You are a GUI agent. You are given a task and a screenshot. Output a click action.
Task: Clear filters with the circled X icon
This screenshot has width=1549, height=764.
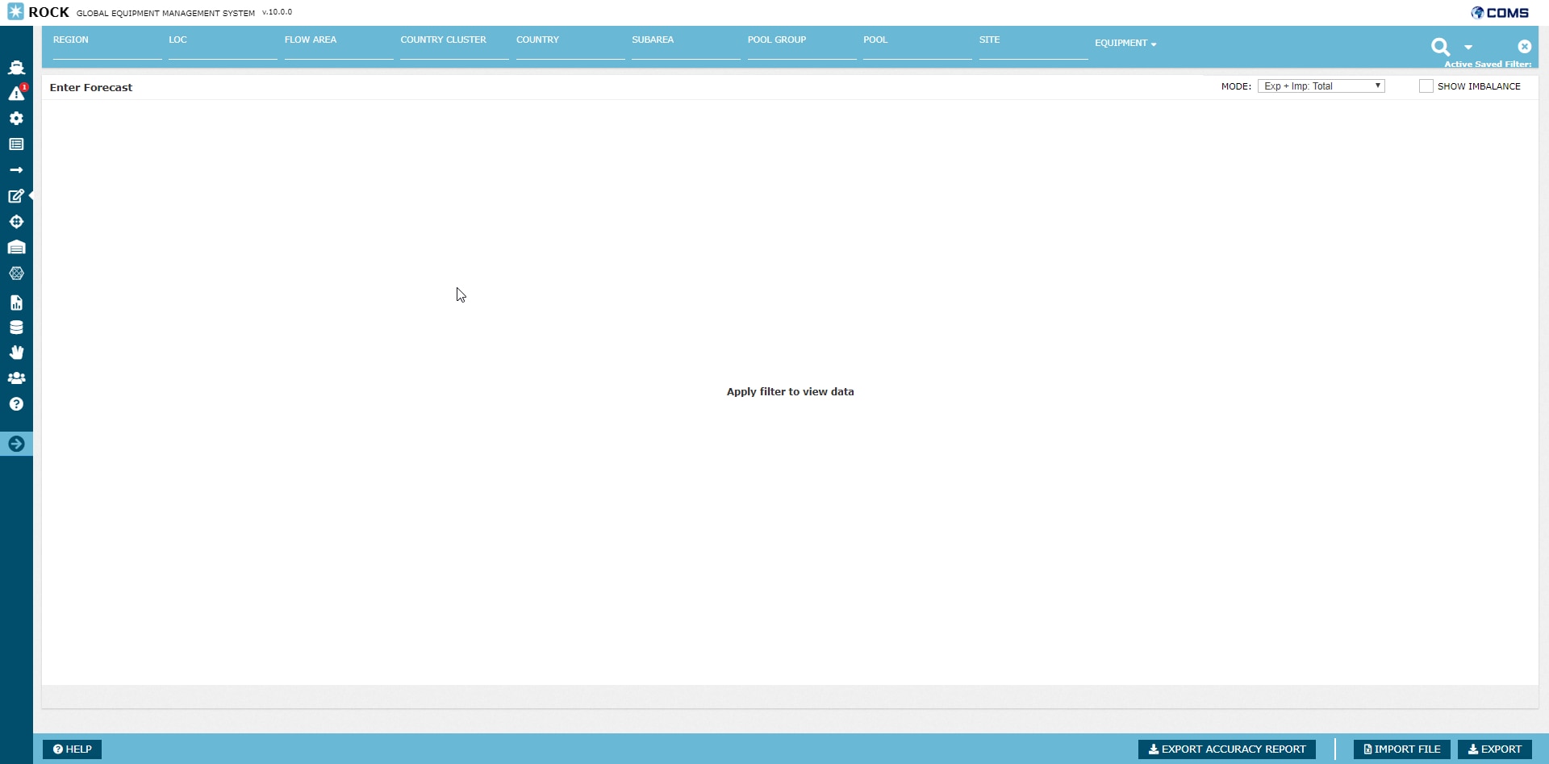[1524, 47]
